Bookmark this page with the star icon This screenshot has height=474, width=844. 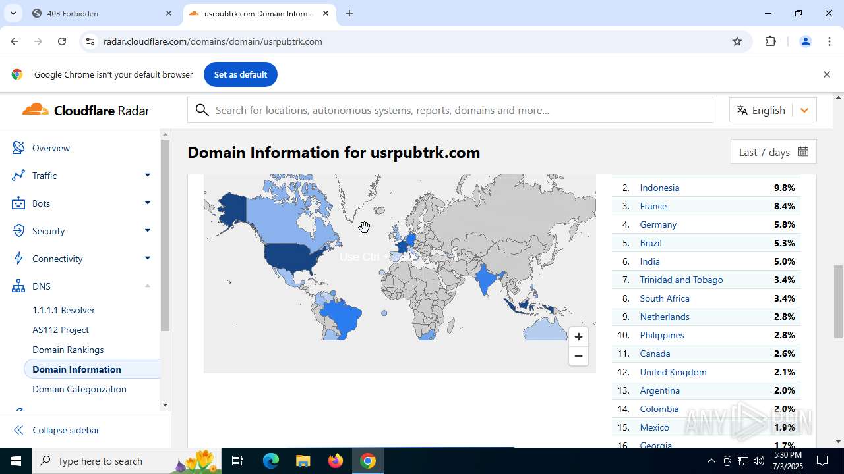[x=737, y=41]
